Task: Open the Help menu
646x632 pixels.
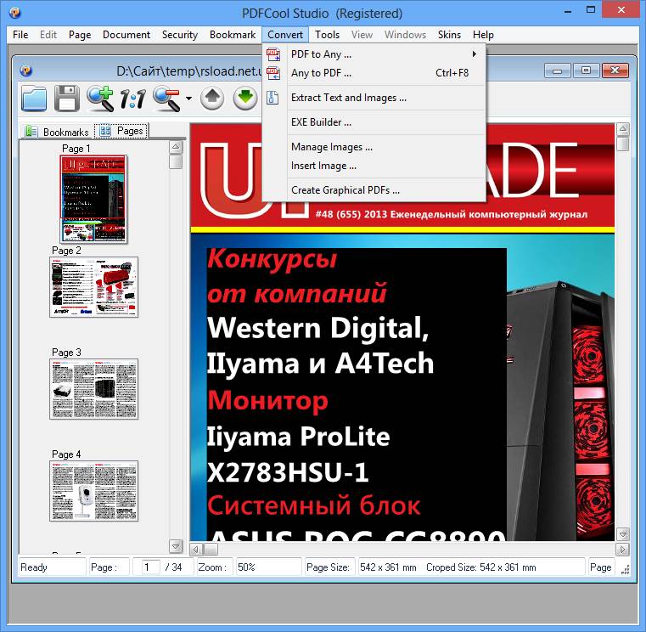Action: tap(483, 35)
